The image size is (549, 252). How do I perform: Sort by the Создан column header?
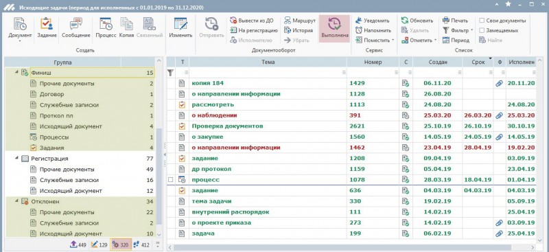438,62
